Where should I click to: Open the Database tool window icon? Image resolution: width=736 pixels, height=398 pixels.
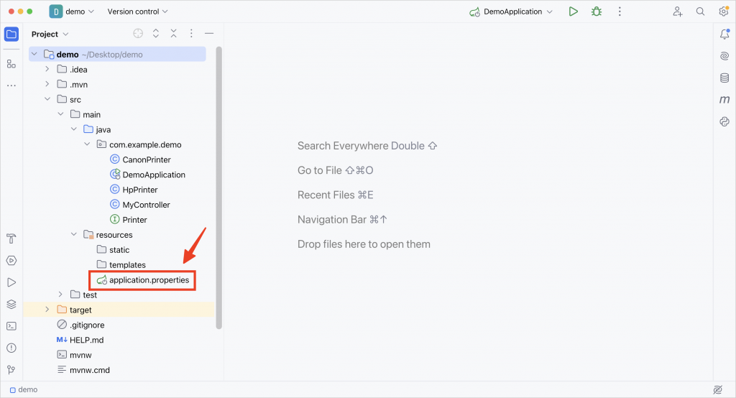click(x=724, y=78)
